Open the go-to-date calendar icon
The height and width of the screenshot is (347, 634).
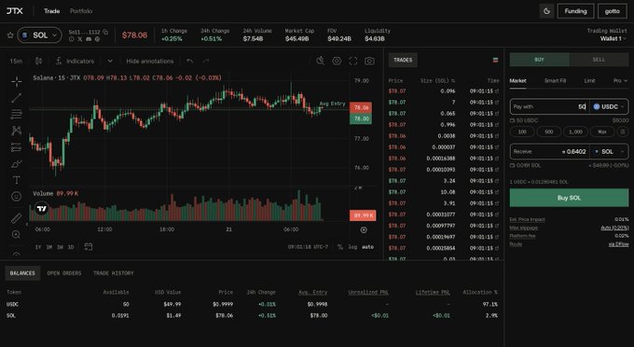[89, 246]
